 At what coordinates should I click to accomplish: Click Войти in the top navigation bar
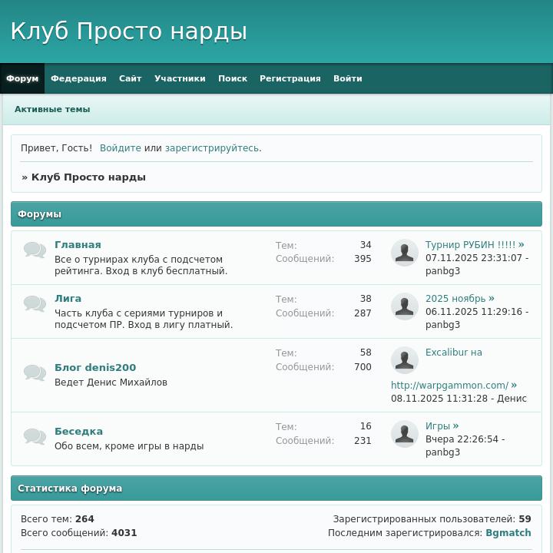[348, 78]
